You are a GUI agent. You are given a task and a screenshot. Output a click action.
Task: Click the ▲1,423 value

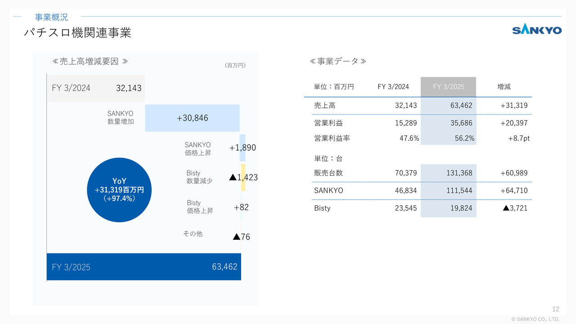243,177
